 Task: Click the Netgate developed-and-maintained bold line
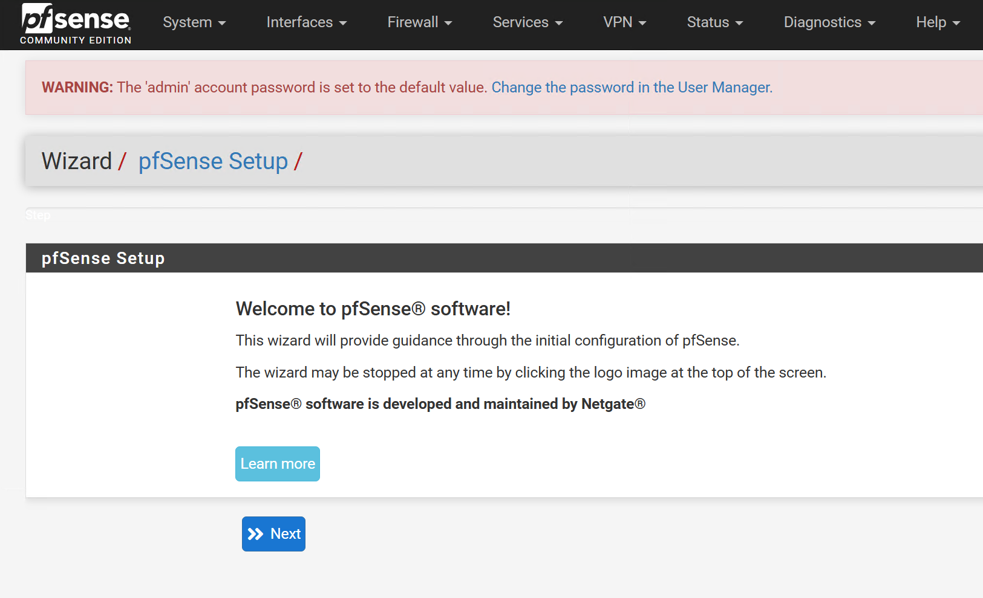pyautogui.click(x=440, y=404)
